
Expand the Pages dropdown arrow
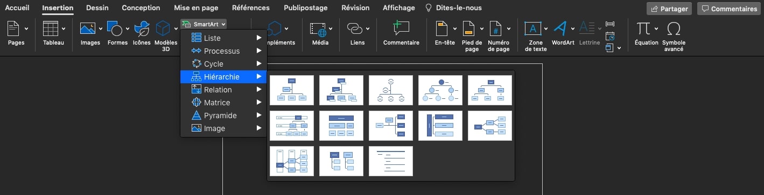pyautogui.click(x=26, y=28)
